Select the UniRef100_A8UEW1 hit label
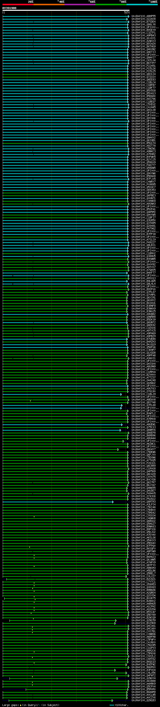The height and width of the screenshot is (707, 160). [143, 424]
